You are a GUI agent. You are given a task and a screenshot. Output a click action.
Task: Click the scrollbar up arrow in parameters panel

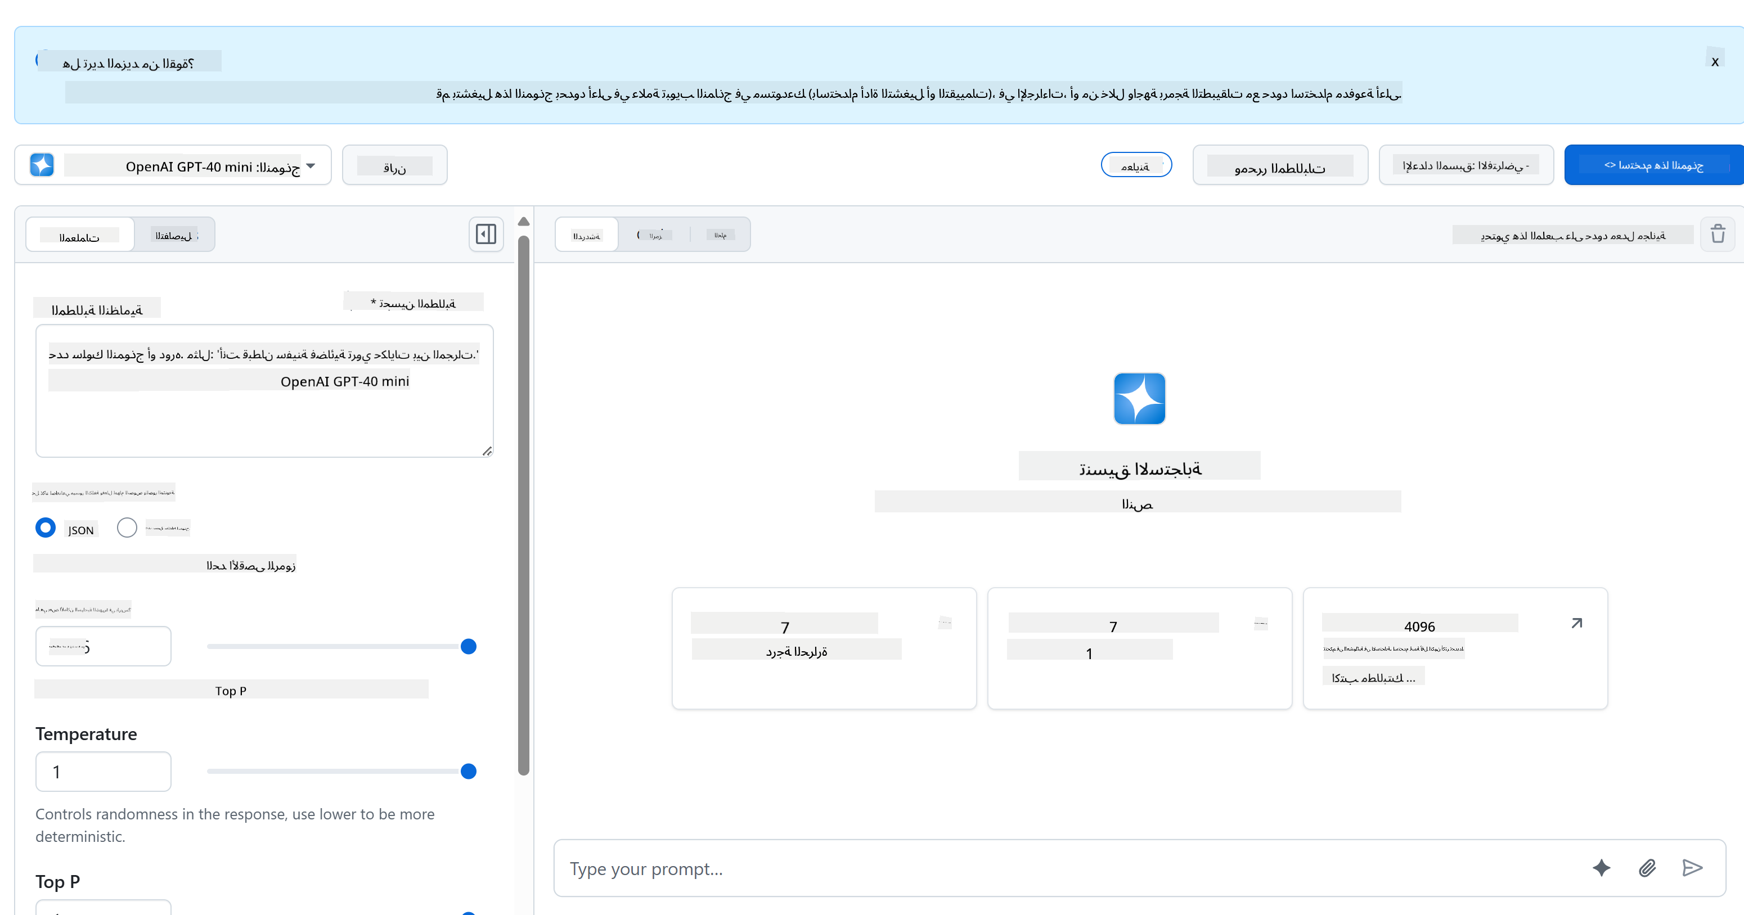tap(523, 222)
